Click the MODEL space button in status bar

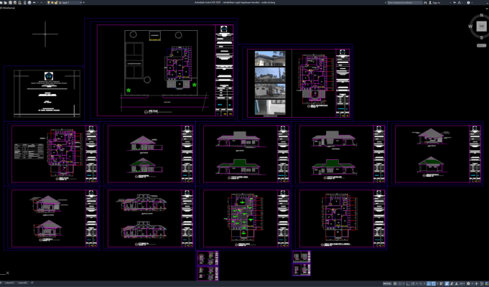[x=387, y=283]
